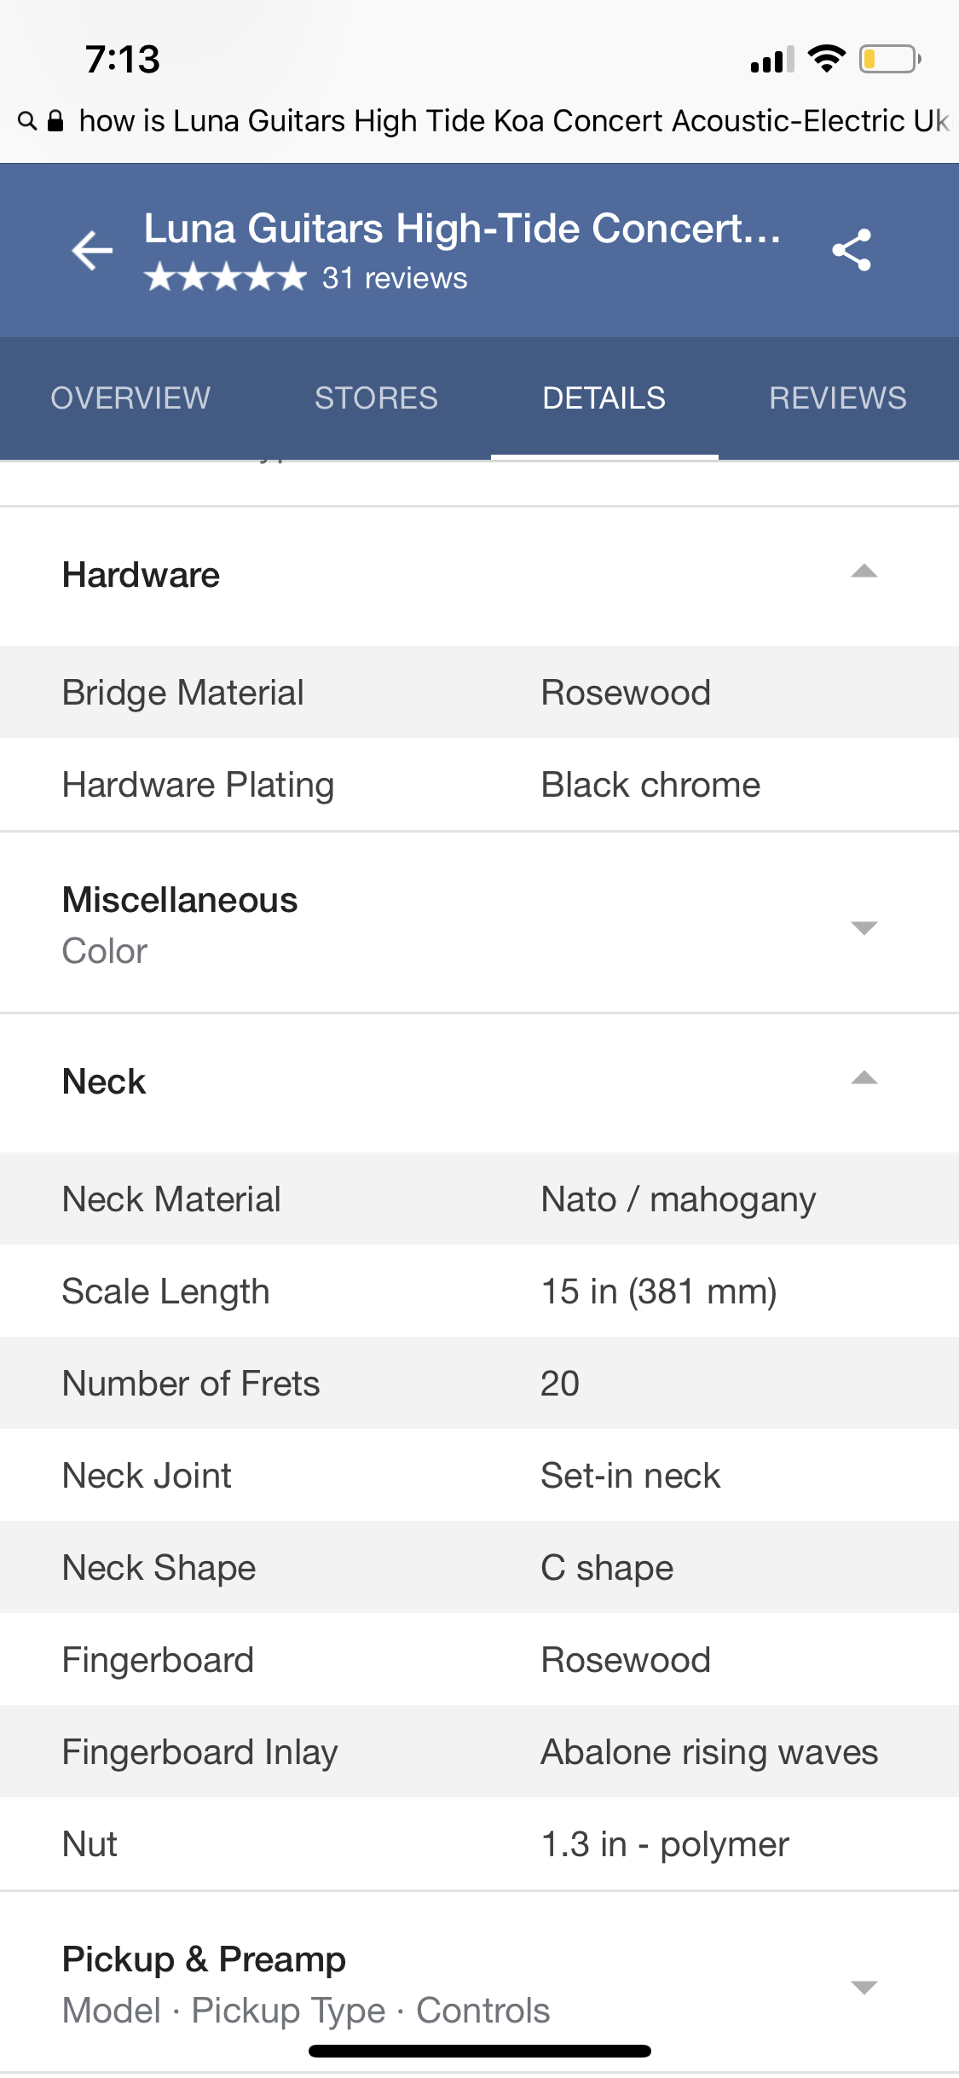
Task: Open the 31 reviews link
Action: (395, 278)
